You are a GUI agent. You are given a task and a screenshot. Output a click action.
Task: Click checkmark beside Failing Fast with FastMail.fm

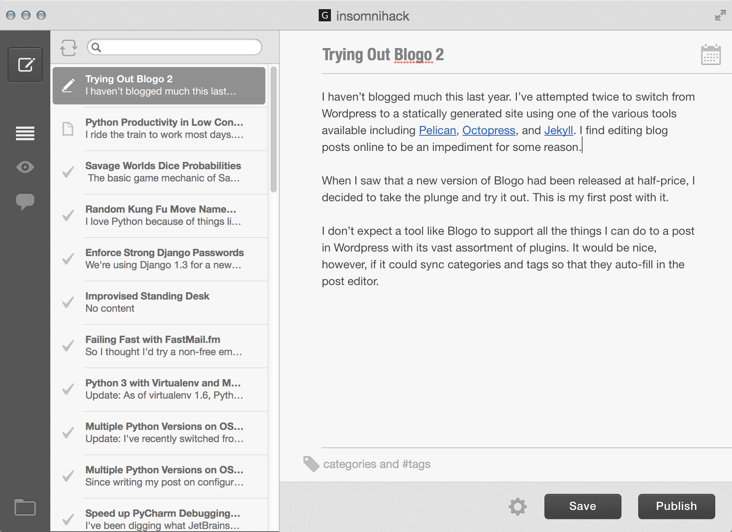[68, 346]
